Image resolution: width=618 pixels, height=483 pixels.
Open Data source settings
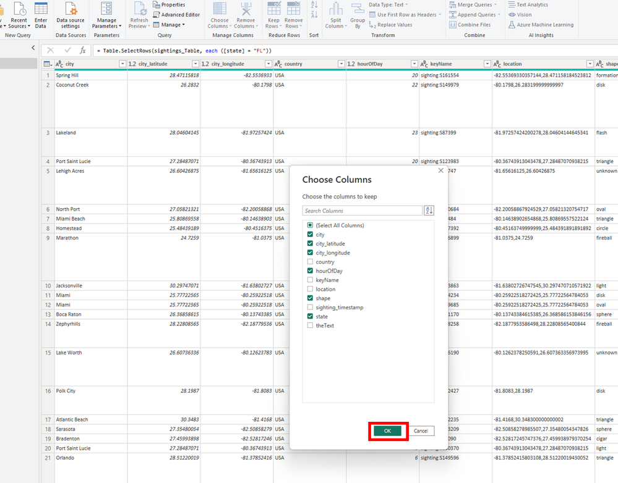[71, 15]
